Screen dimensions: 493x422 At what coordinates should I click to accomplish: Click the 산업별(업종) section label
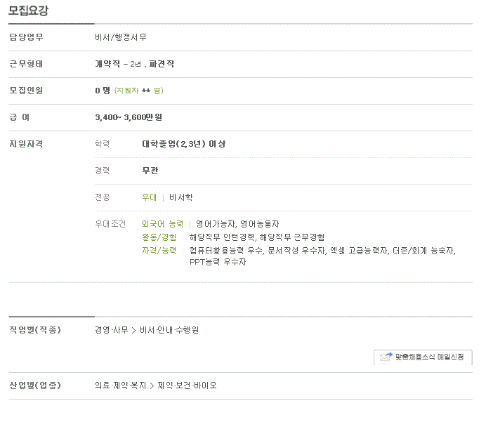point(34,385)
